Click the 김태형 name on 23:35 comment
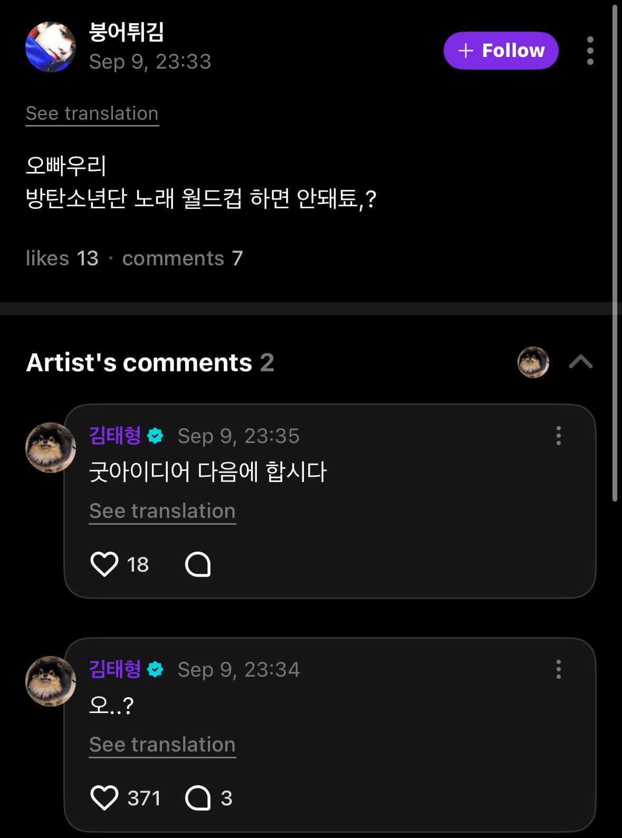Screen dimensions: 622x838 point(115,436)
